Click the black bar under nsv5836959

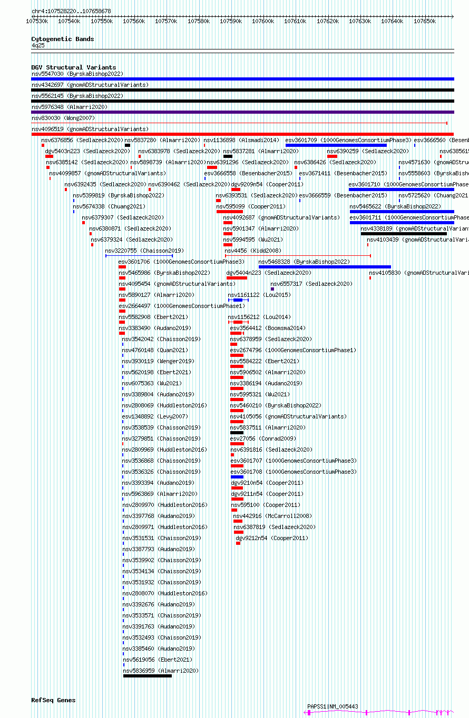tap(148, 676)
